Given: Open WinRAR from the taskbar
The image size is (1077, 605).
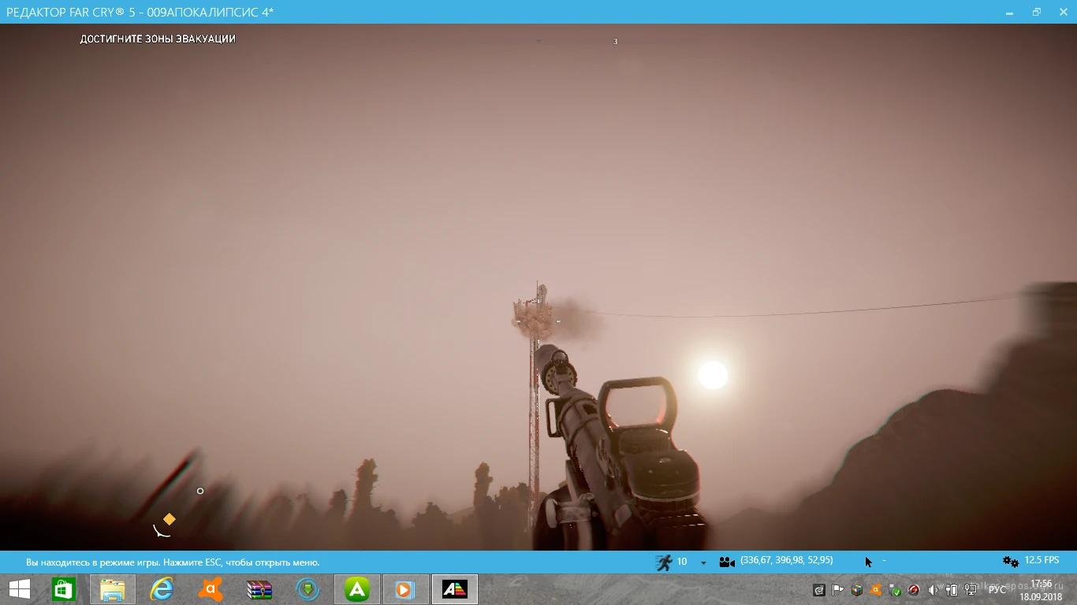Looking at the screenshot, I should tap(259, 589).
